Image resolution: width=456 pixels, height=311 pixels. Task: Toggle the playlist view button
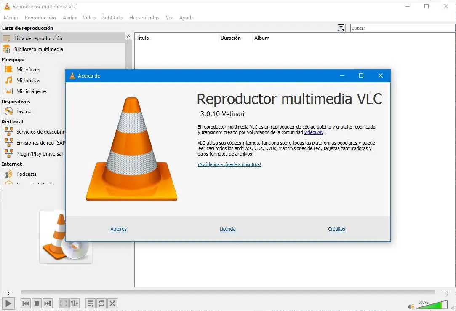pos(91,303)
